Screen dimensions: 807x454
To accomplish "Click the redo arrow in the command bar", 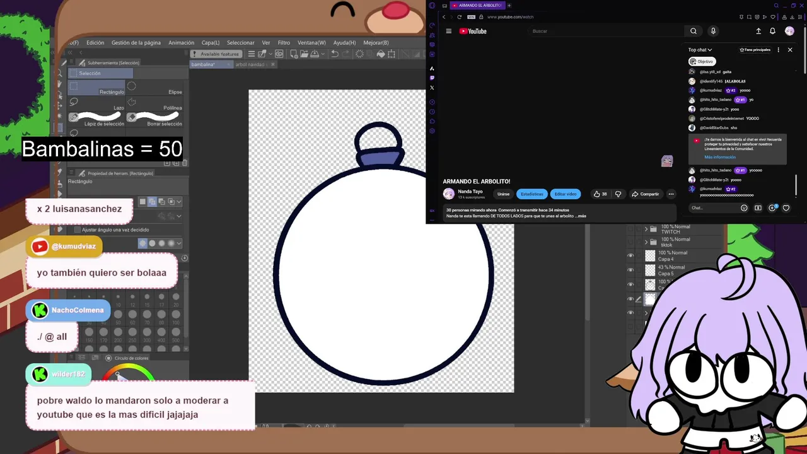I will click(346, 54).
